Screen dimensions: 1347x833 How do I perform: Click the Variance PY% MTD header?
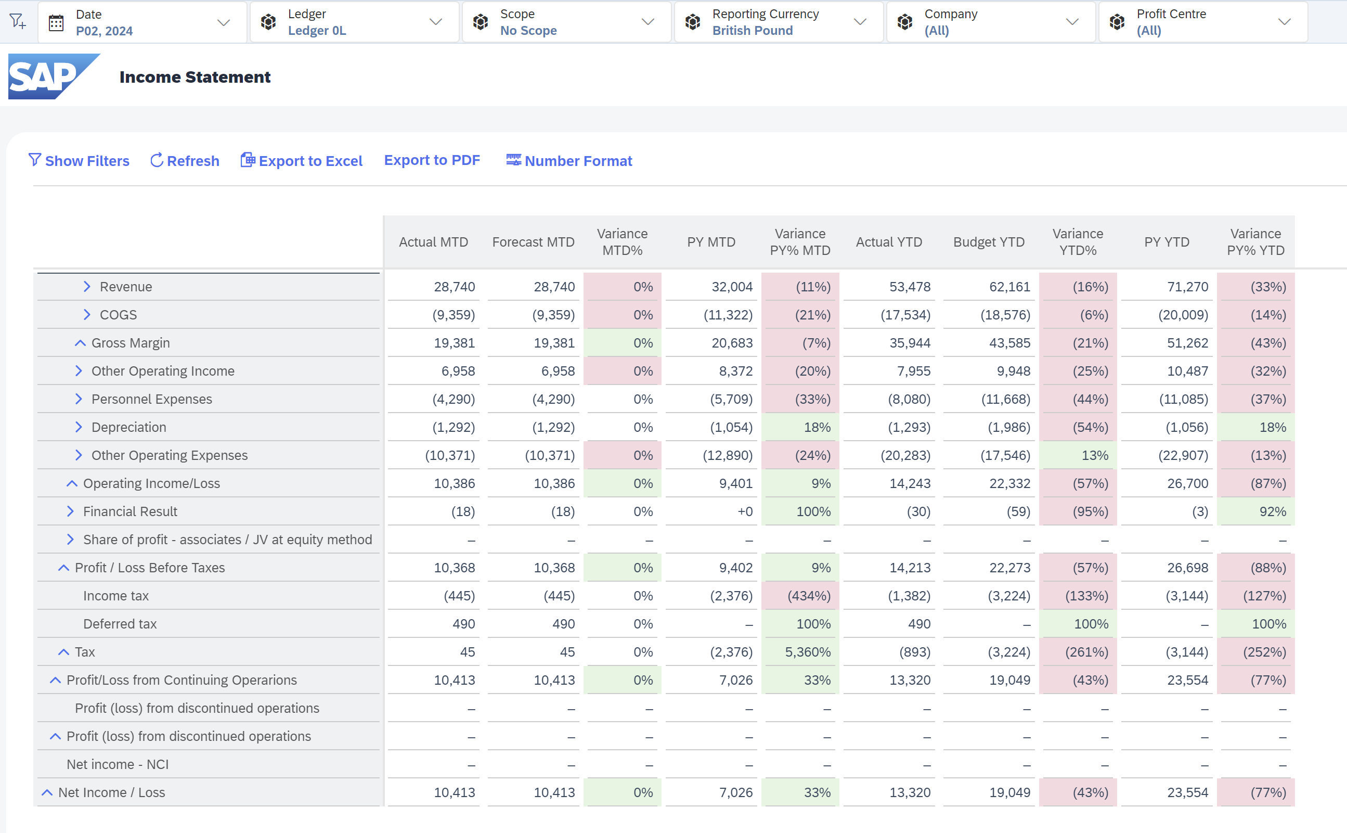[800, 242]
